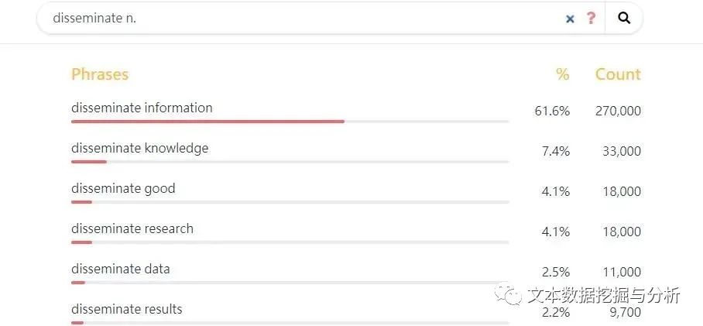The image size is (703, 326).
Task: Open 'disseminate knowledge' phrase
Action: [139, 148]
